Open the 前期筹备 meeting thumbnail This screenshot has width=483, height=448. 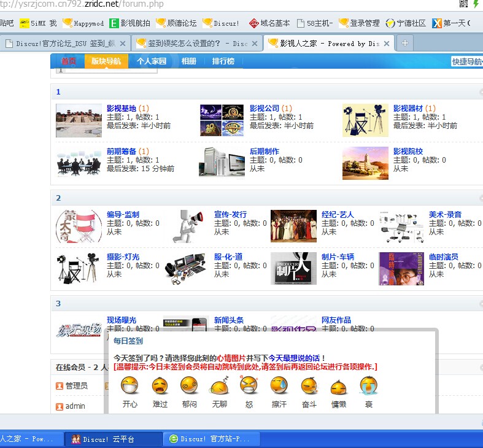(79, 163)
